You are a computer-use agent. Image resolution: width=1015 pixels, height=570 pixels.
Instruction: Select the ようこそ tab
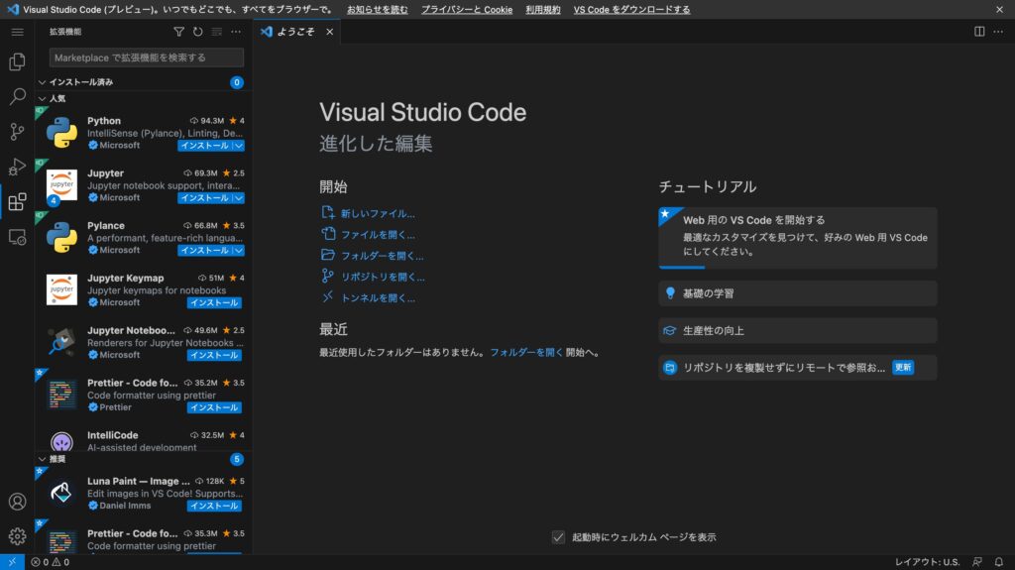295,32
